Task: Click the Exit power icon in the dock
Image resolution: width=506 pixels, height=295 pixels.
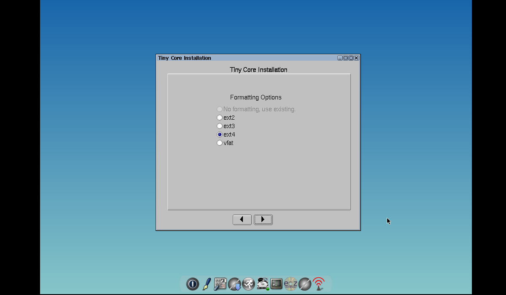Action: 192,284
